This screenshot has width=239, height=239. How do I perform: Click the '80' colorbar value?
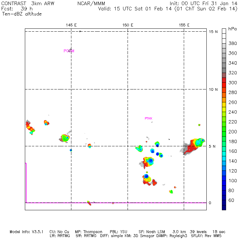[231, 190]
